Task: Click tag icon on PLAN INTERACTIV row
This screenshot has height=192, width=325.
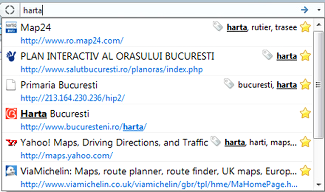Action: coord(267,55)
